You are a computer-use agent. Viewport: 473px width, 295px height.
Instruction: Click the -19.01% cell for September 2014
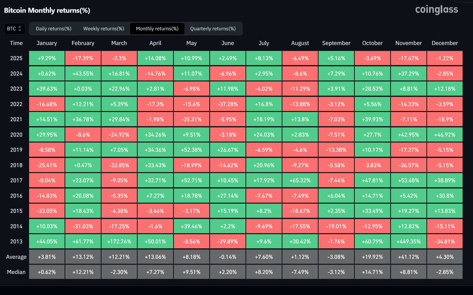coord(336,226)
